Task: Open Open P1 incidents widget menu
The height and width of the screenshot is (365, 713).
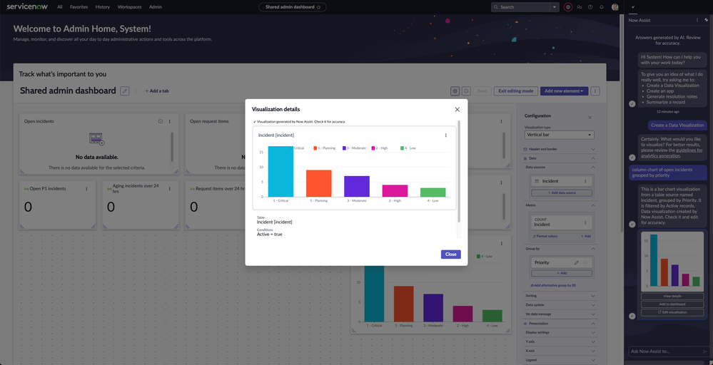Action: [x=86, y=188]
